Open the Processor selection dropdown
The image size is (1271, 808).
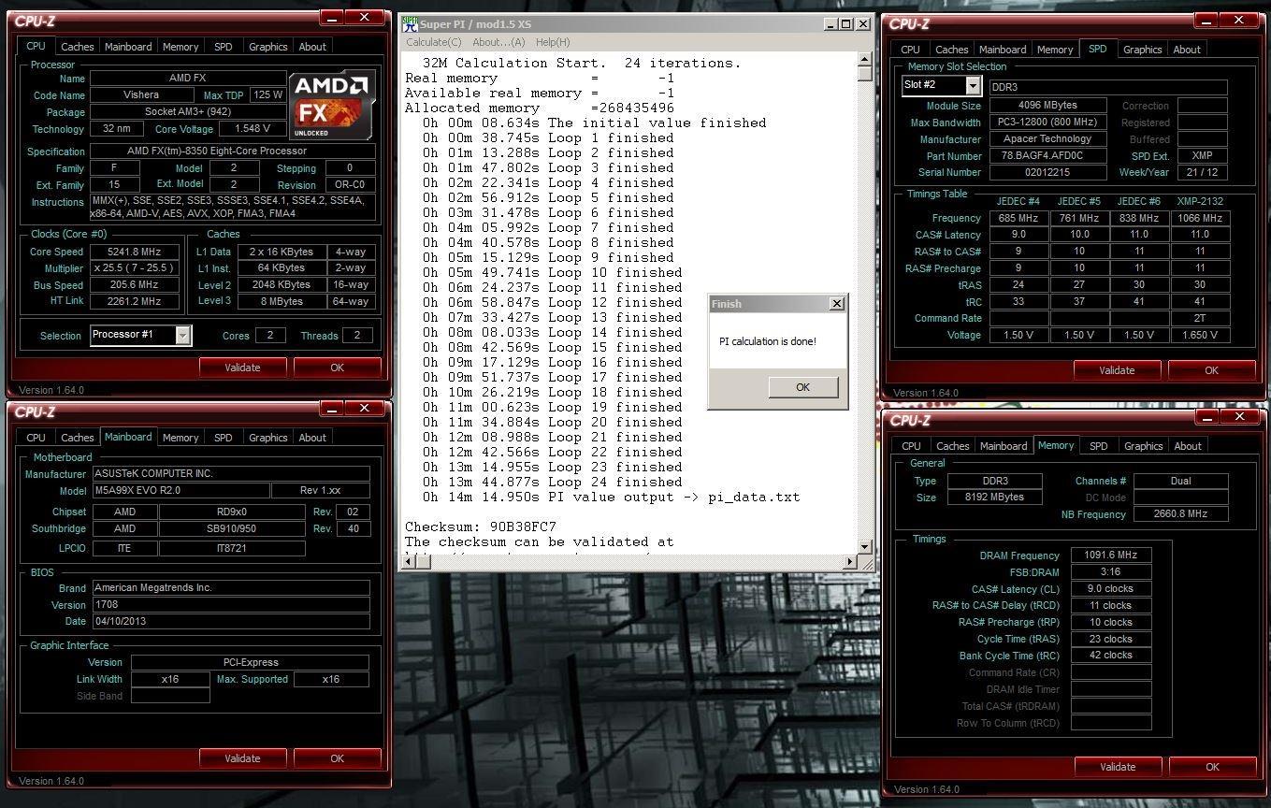(x=183, y=335)
